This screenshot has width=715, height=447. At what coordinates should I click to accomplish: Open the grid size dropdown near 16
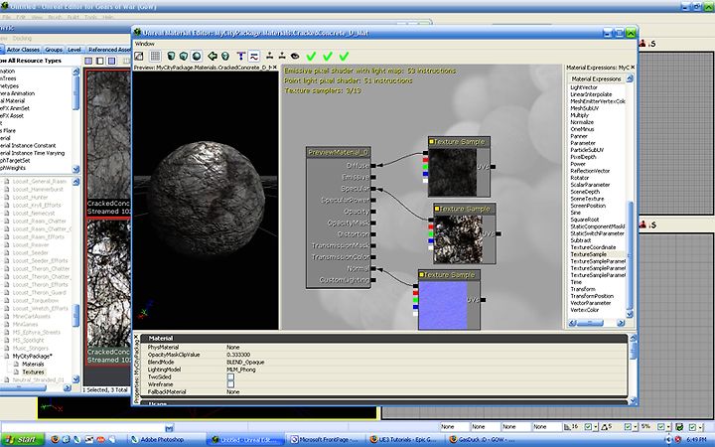(x=595, y=427)
